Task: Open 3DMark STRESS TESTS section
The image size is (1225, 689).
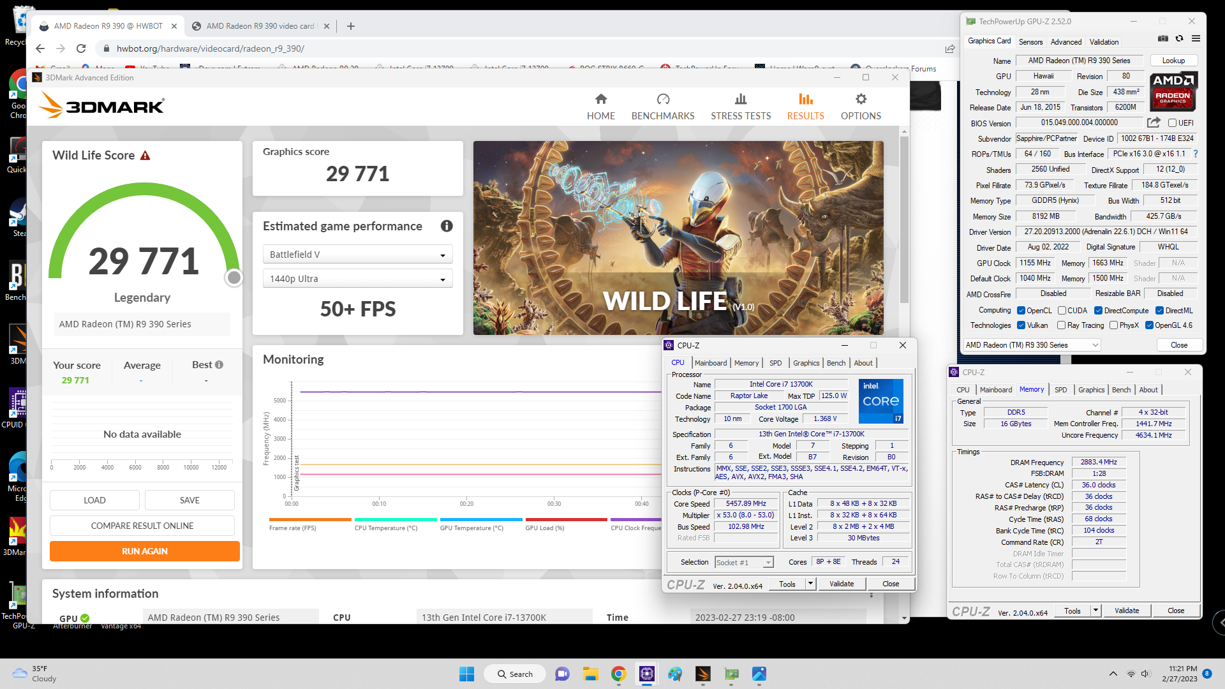Action: tap(741, 107)
